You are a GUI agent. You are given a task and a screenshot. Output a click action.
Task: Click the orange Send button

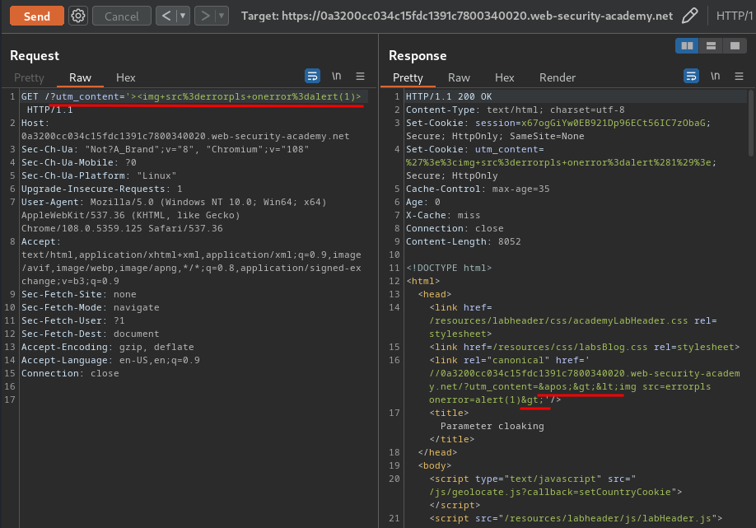pyautogui.click(x=36, y=16)
